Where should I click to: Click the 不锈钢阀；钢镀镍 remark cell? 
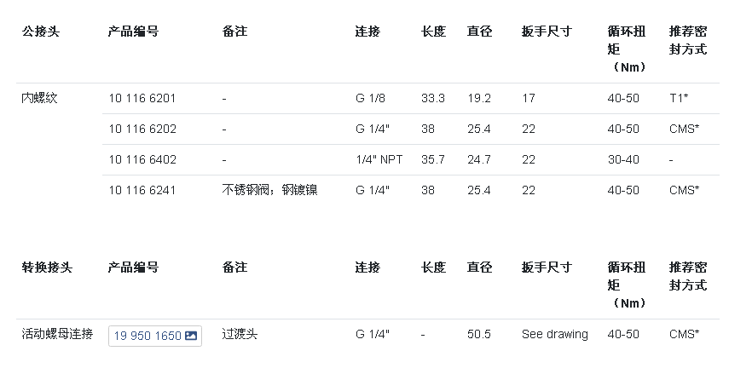[270, 190]
